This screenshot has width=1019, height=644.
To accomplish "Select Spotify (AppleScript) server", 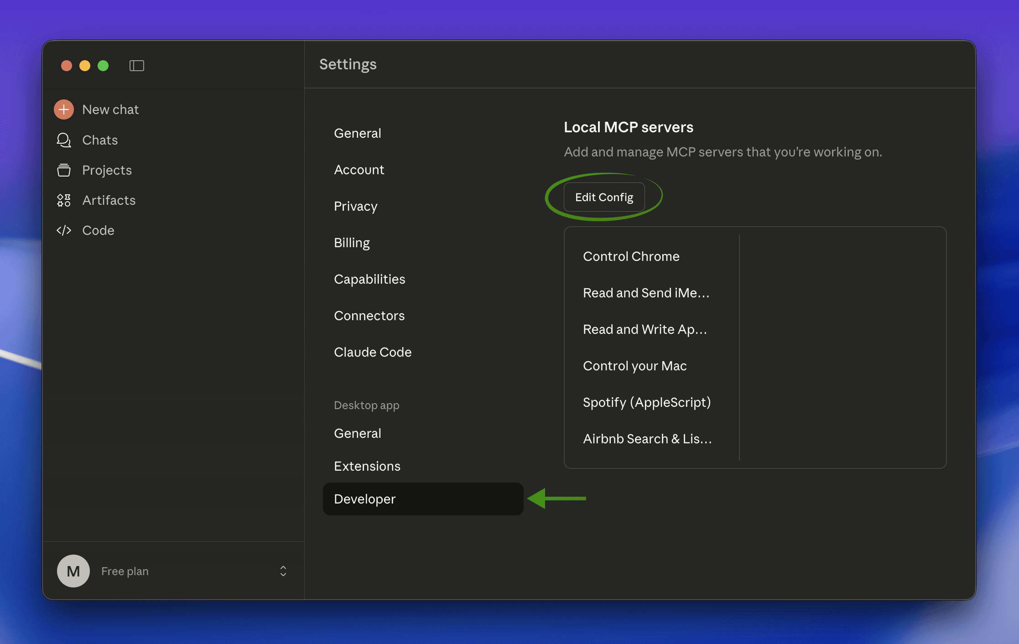I will point(647,402).
